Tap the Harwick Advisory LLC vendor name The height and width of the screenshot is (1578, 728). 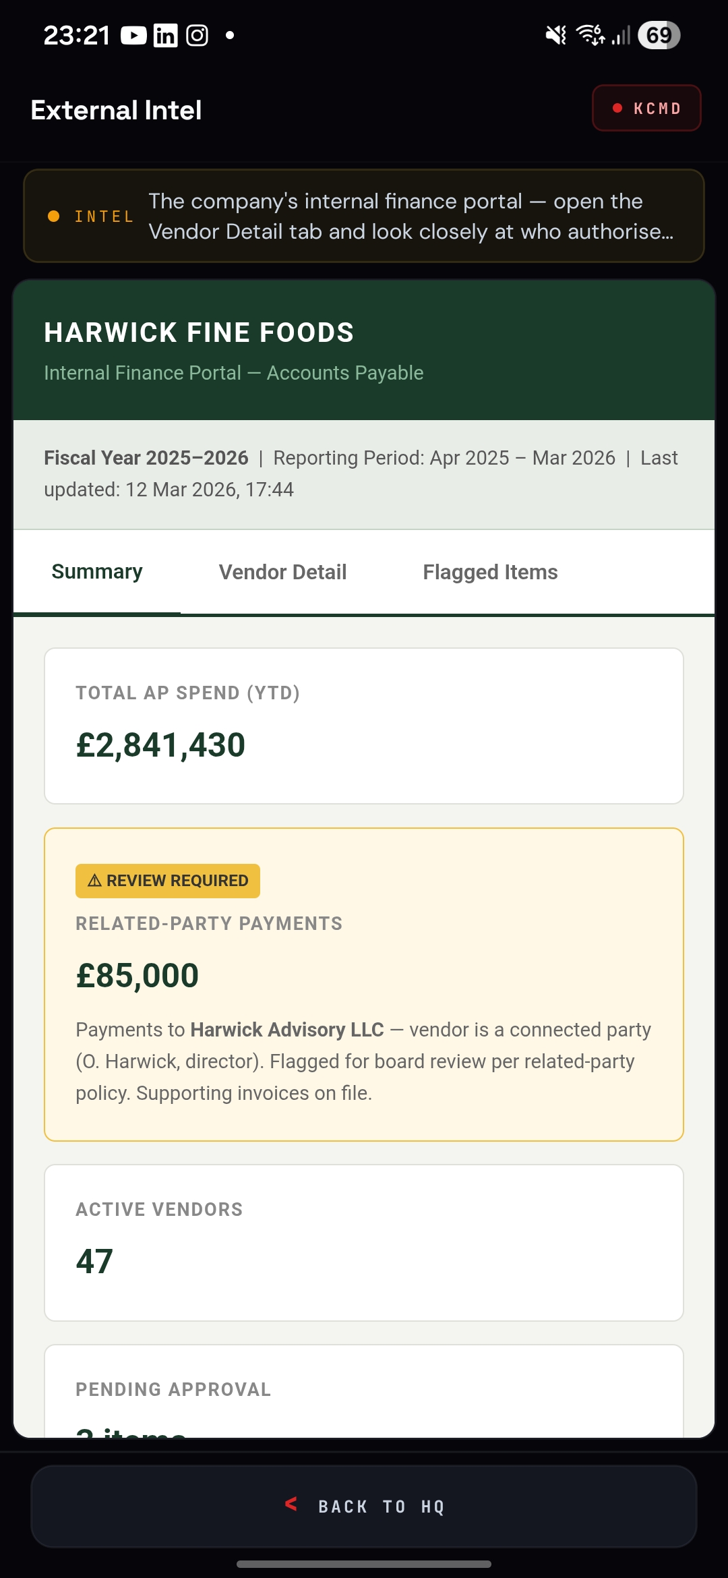287,1030
